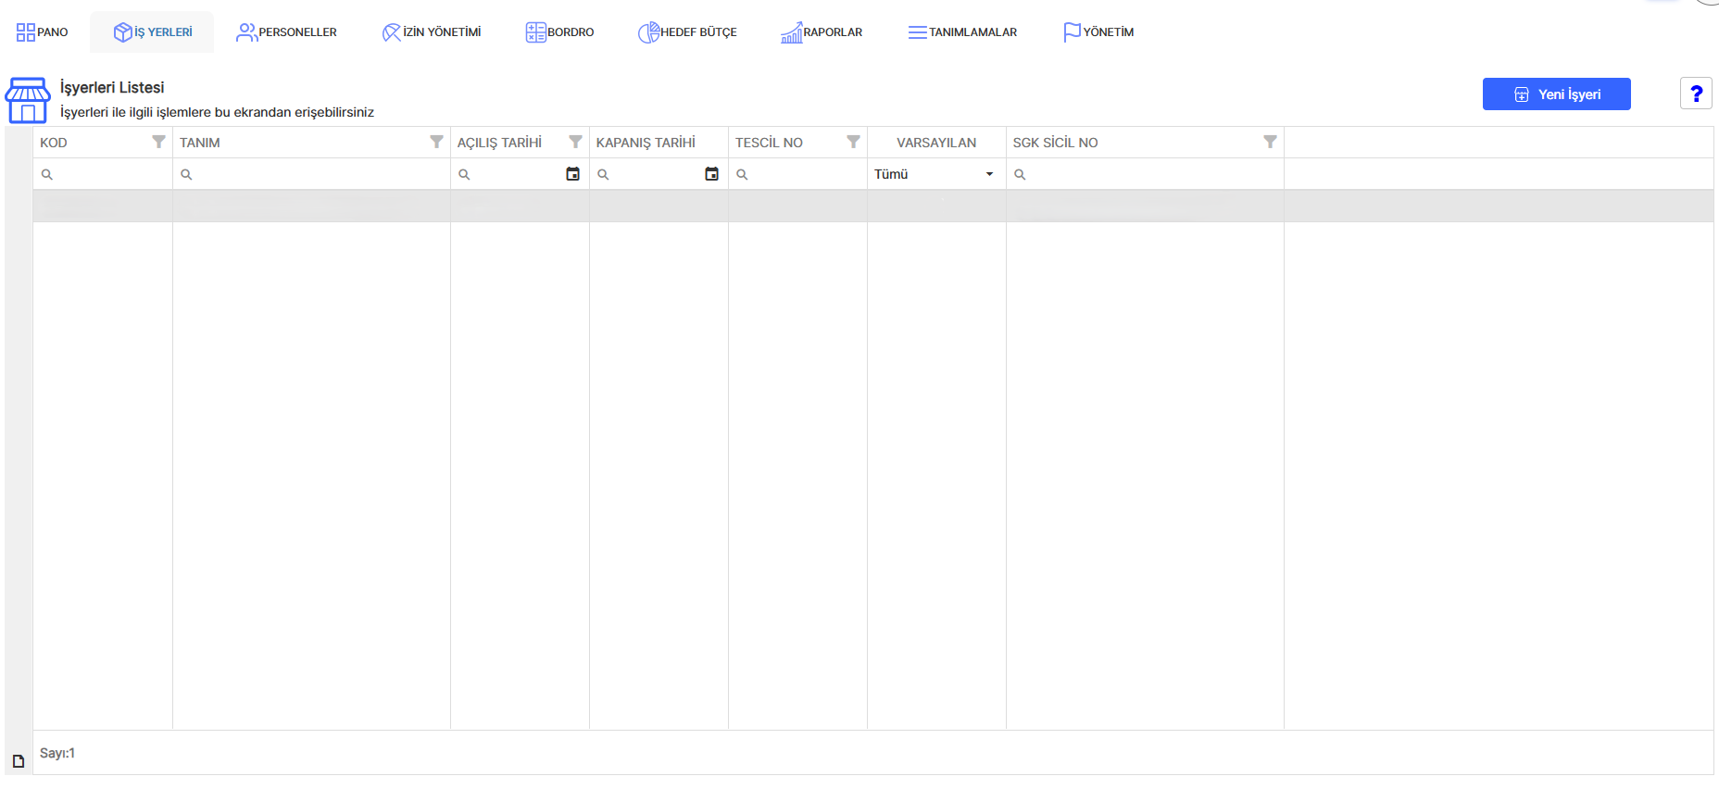This screenshot has width=1719, height=789.
Task: Click the AÇILIŞ TARİHİ filter icon
Action: [575, 142]
